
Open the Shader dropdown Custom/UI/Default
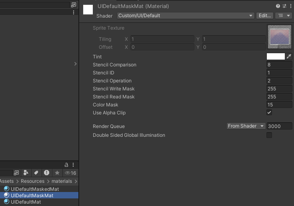click(x=186, y=16)
